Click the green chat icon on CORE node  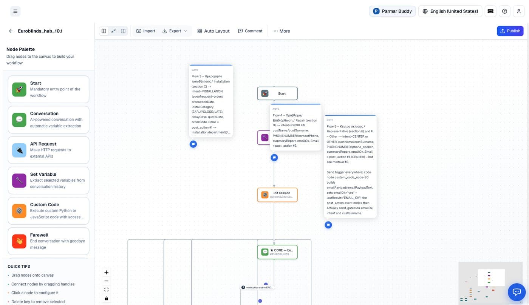click(265, 252)
